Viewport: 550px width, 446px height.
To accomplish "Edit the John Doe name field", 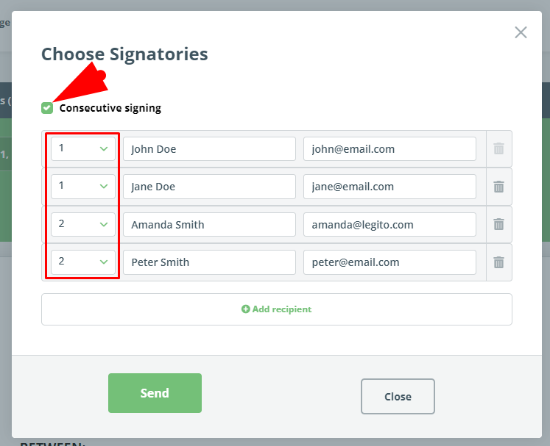I will tap(209, 148).
